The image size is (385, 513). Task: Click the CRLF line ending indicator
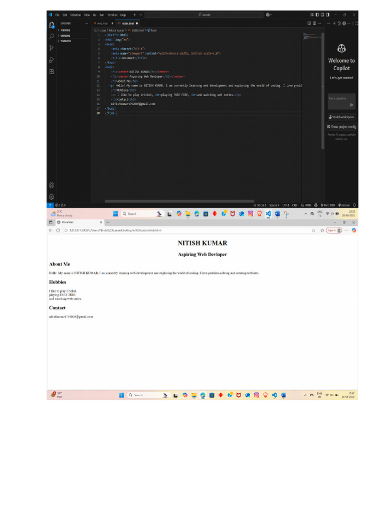click(x=295, y=205)
